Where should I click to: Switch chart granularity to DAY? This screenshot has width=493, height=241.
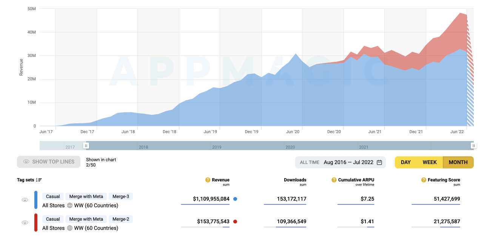406,163
